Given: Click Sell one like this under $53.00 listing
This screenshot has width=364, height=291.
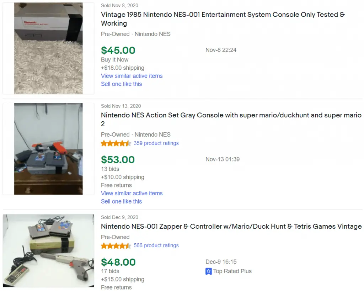Looking at the screenshot, I should coord(121,201).
